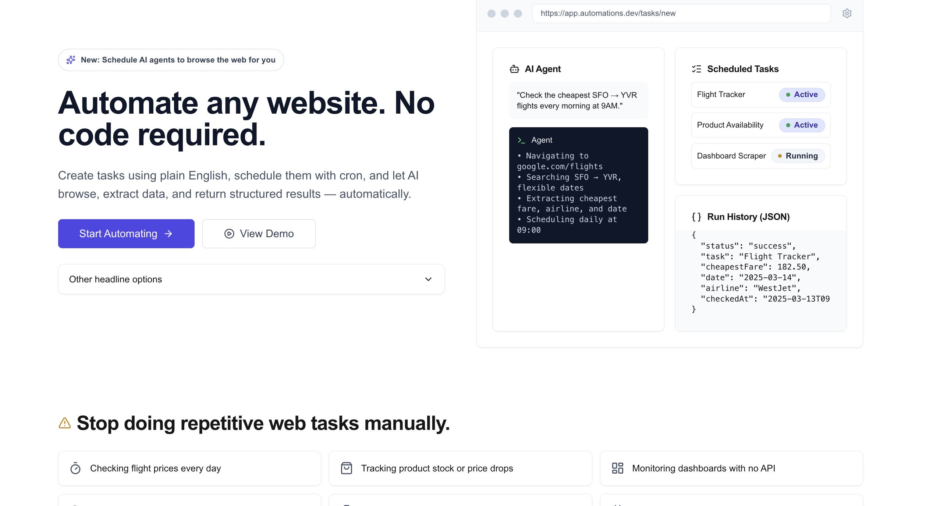Click the robot icon beside AI Agent

[x=514, y=69]
